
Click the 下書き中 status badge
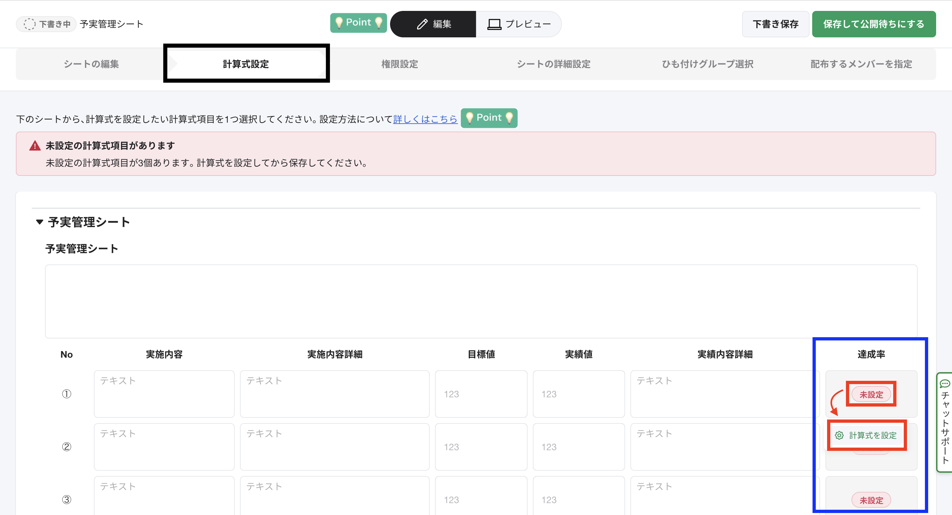tap(46, 24)
